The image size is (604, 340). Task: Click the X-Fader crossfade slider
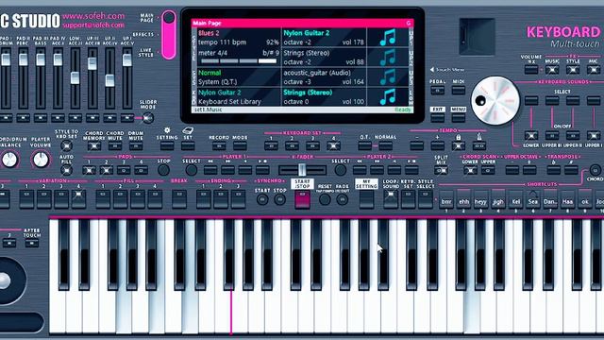[x=302, y=170]
